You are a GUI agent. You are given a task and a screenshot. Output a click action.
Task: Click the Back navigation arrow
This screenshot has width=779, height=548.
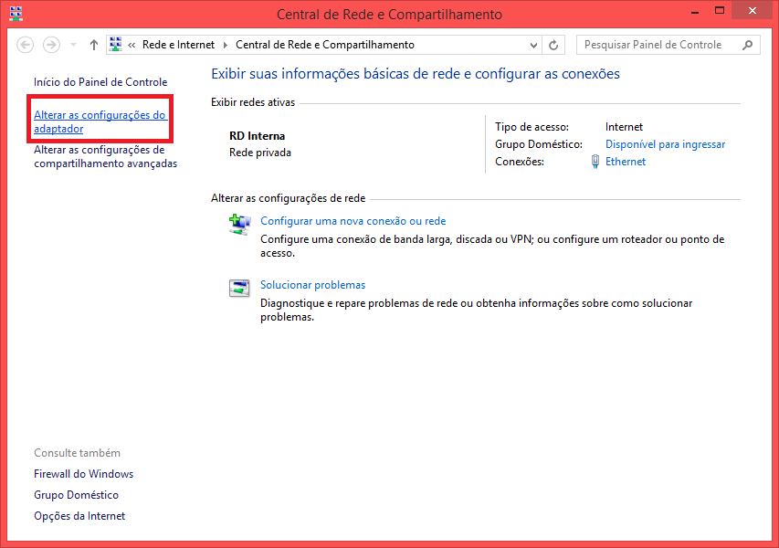click(26, 45)
